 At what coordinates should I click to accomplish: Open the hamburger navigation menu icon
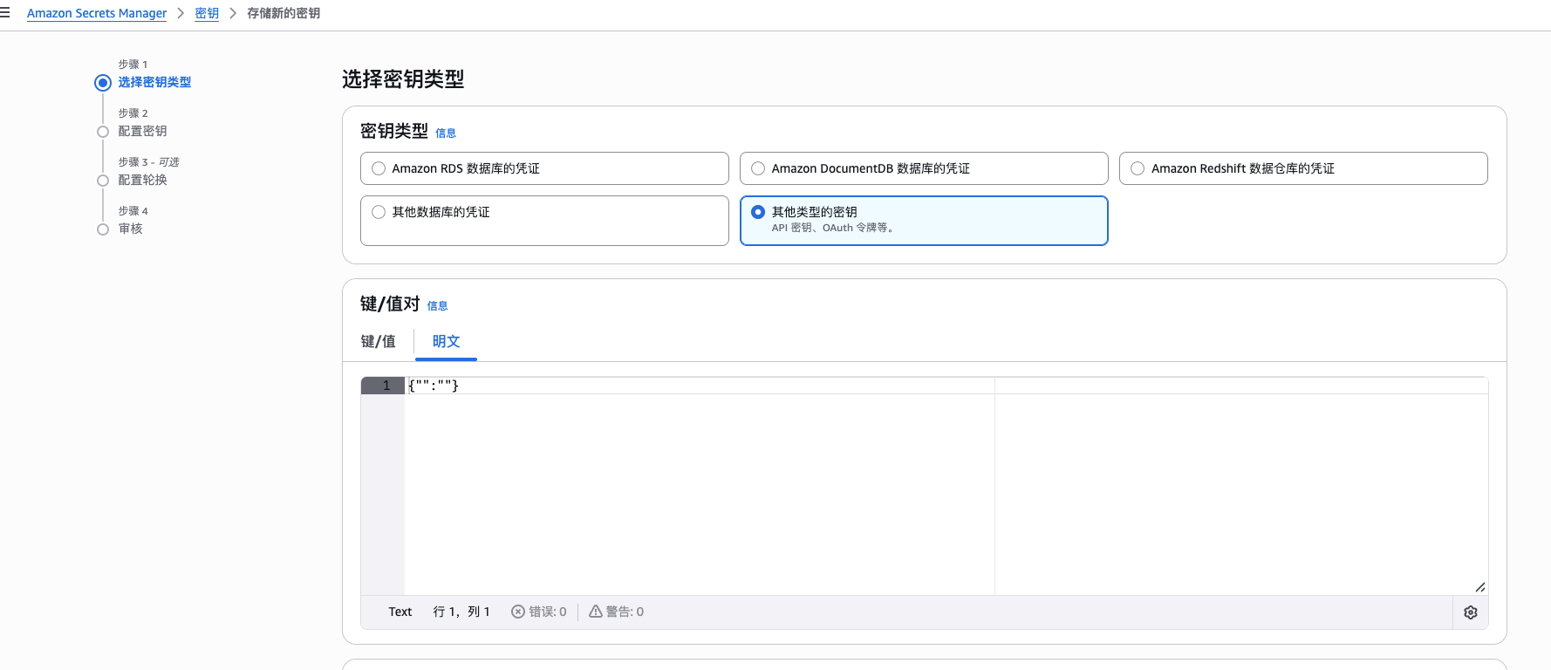tap(5, 13)
